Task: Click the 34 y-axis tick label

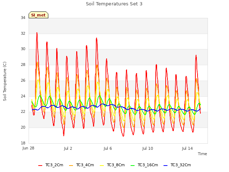Action: [x=23, y=18]
